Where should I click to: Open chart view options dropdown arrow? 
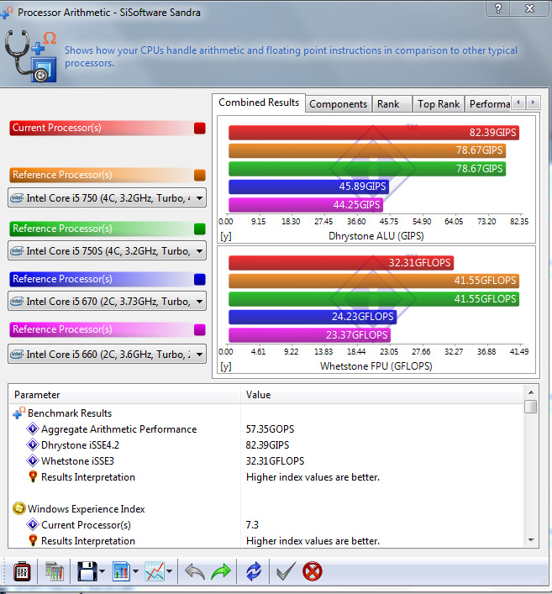coord(135,571)
